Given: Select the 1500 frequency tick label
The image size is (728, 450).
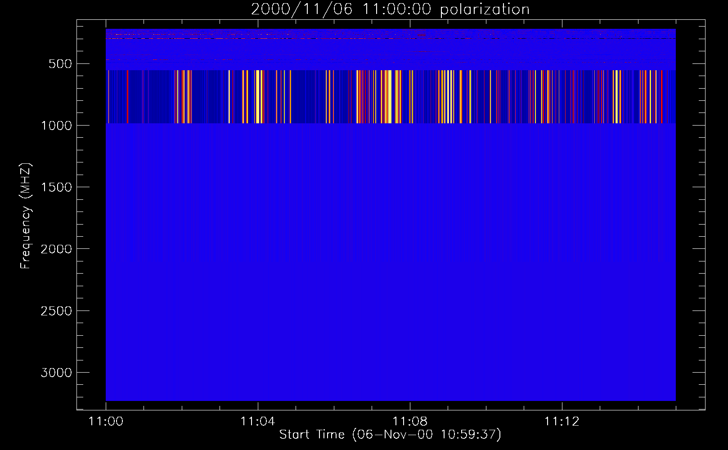Looking at the screenshot, I should 57,187.
